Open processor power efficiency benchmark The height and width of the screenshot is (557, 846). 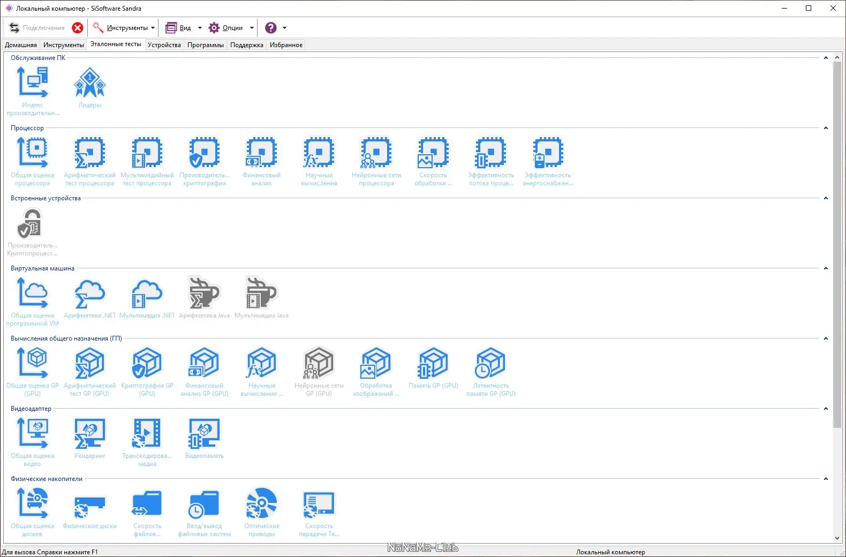tap(548, 161)
